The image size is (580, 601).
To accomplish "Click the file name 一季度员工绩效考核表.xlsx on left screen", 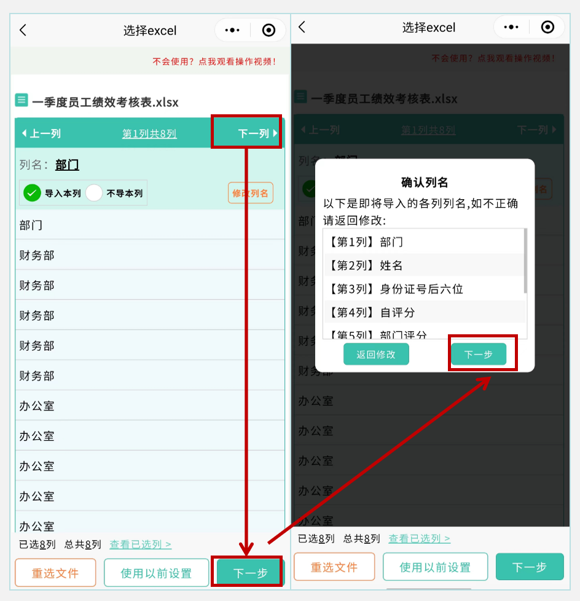I will pos(106,103).
